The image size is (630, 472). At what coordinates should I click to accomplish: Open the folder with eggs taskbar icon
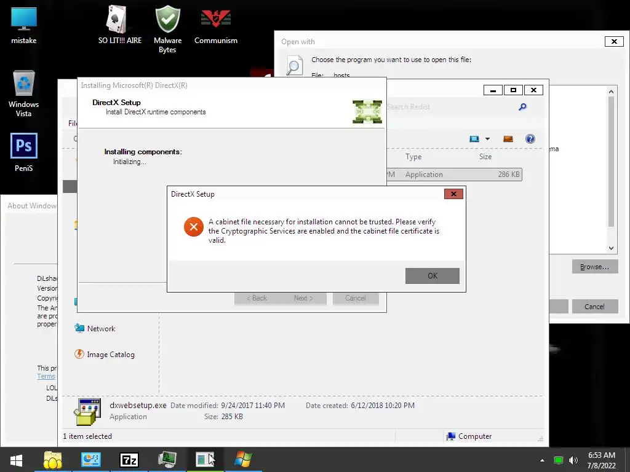tap(53, 460)
